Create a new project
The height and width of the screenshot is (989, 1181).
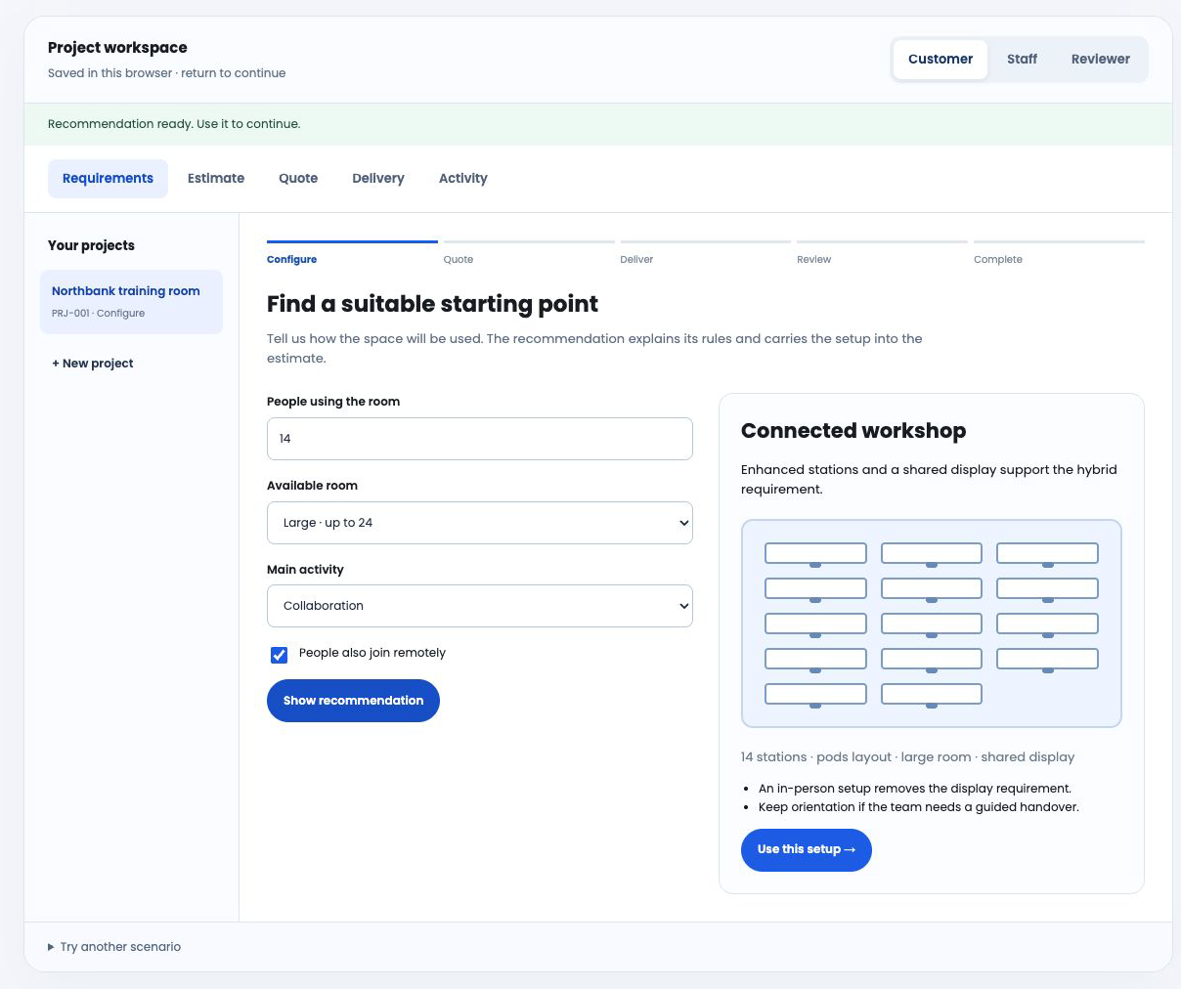tap(93, 364)
